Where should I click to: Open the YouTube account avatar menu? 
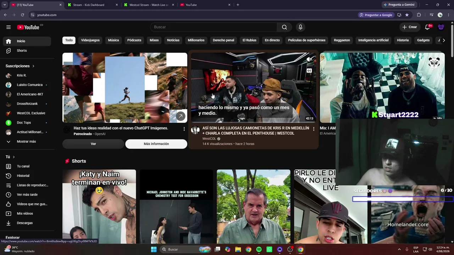point(441,27)
